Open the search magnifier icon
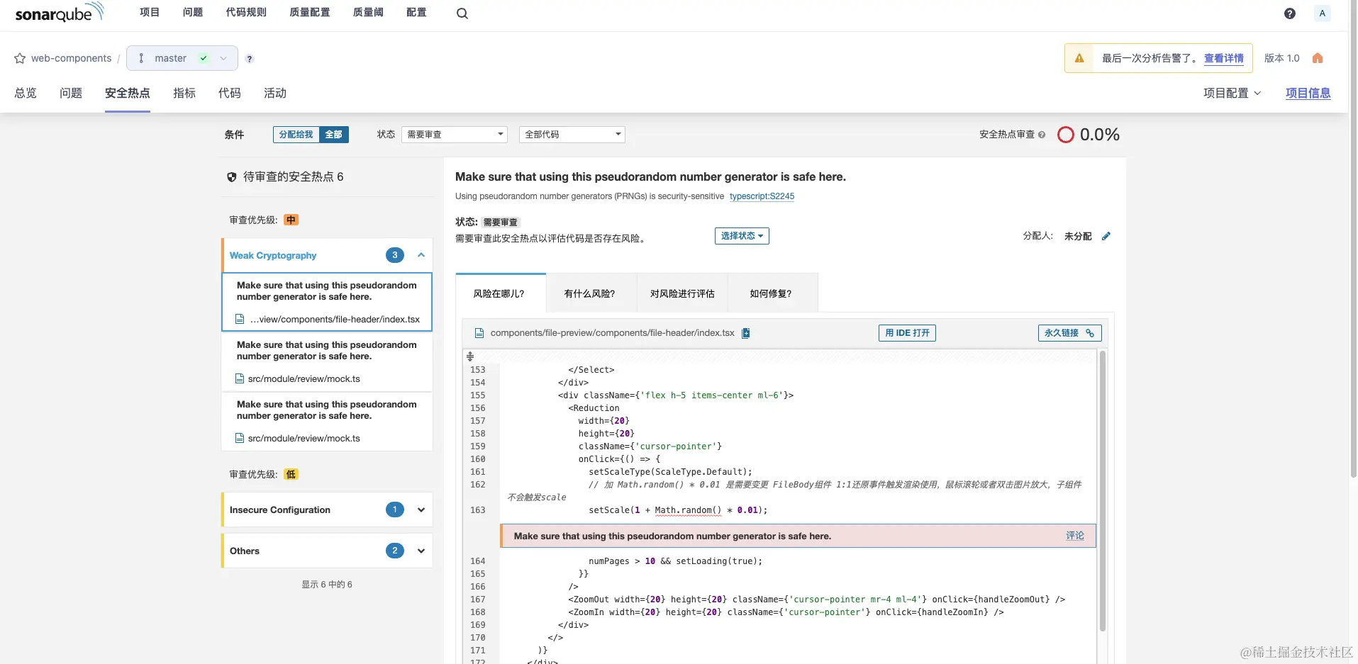This screenshot has width=1358, height=664. (x=462, y=13)
